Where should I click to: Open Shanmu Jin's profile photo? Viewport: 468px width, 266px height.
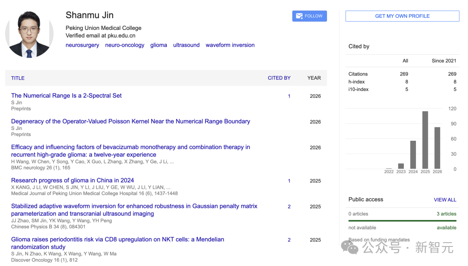coord(29,34)
